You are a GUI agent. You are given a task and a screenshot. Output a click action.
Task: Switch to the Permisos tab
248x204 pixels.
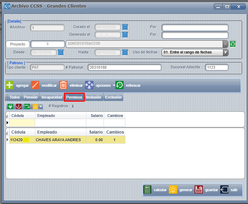coord(74,97)
